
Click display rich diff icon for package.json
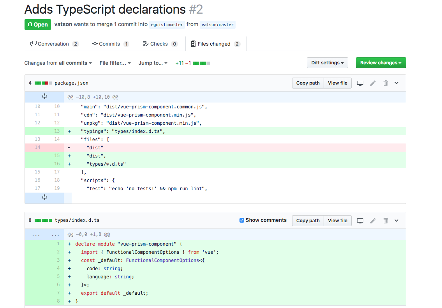coord(360,83)
